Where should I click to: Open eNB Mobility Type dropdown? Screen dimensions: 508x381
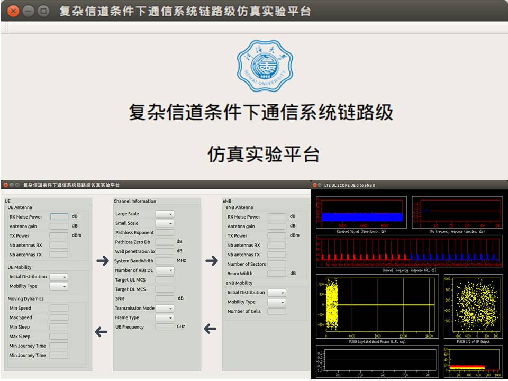(x=277, y=302)
